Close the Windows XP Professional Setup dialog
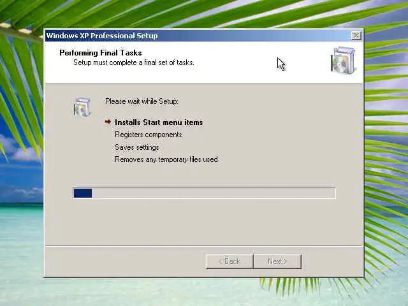 [356, 36]
